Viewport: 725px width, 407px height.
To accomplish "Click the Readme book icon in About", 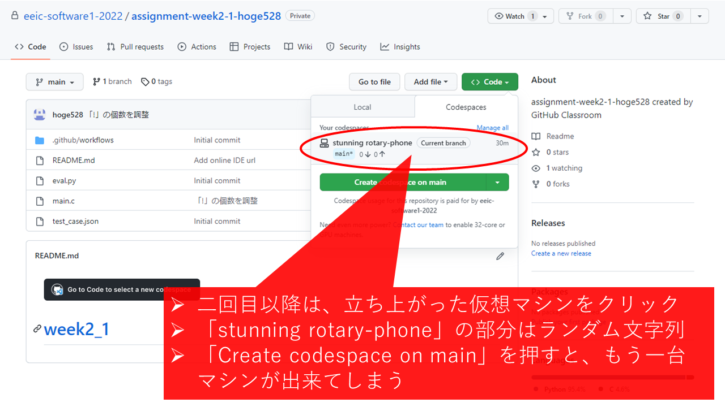I will (536, 136).
